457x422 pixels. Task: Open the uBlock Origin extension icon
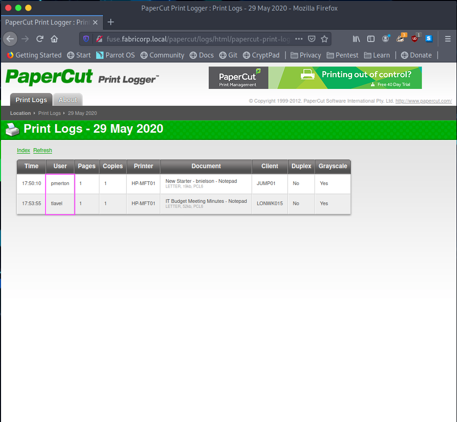(415, 38)
